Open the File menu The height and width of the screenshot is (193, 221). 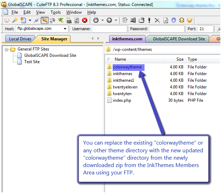(15, 12)
